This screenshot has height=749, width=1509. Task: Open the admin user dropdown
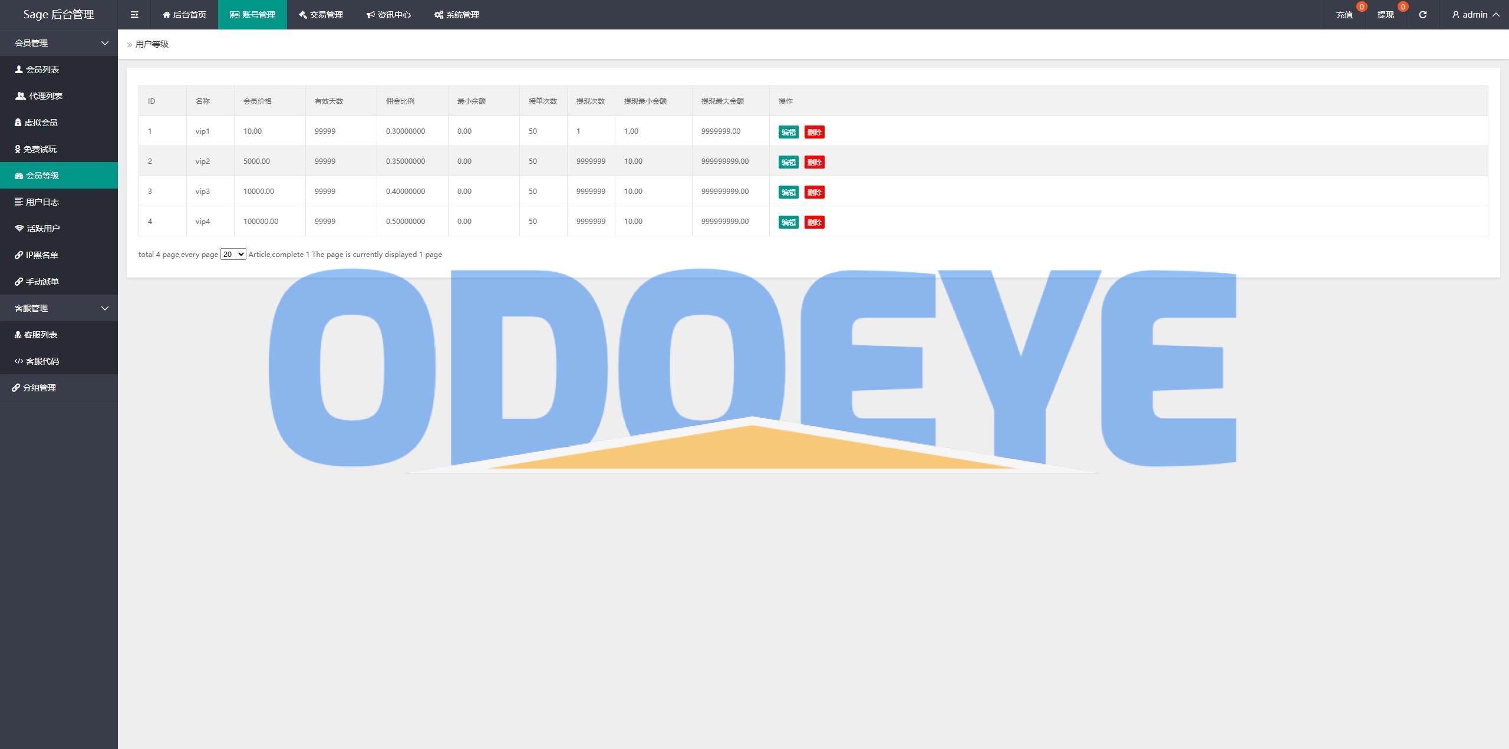[1475, 15]
